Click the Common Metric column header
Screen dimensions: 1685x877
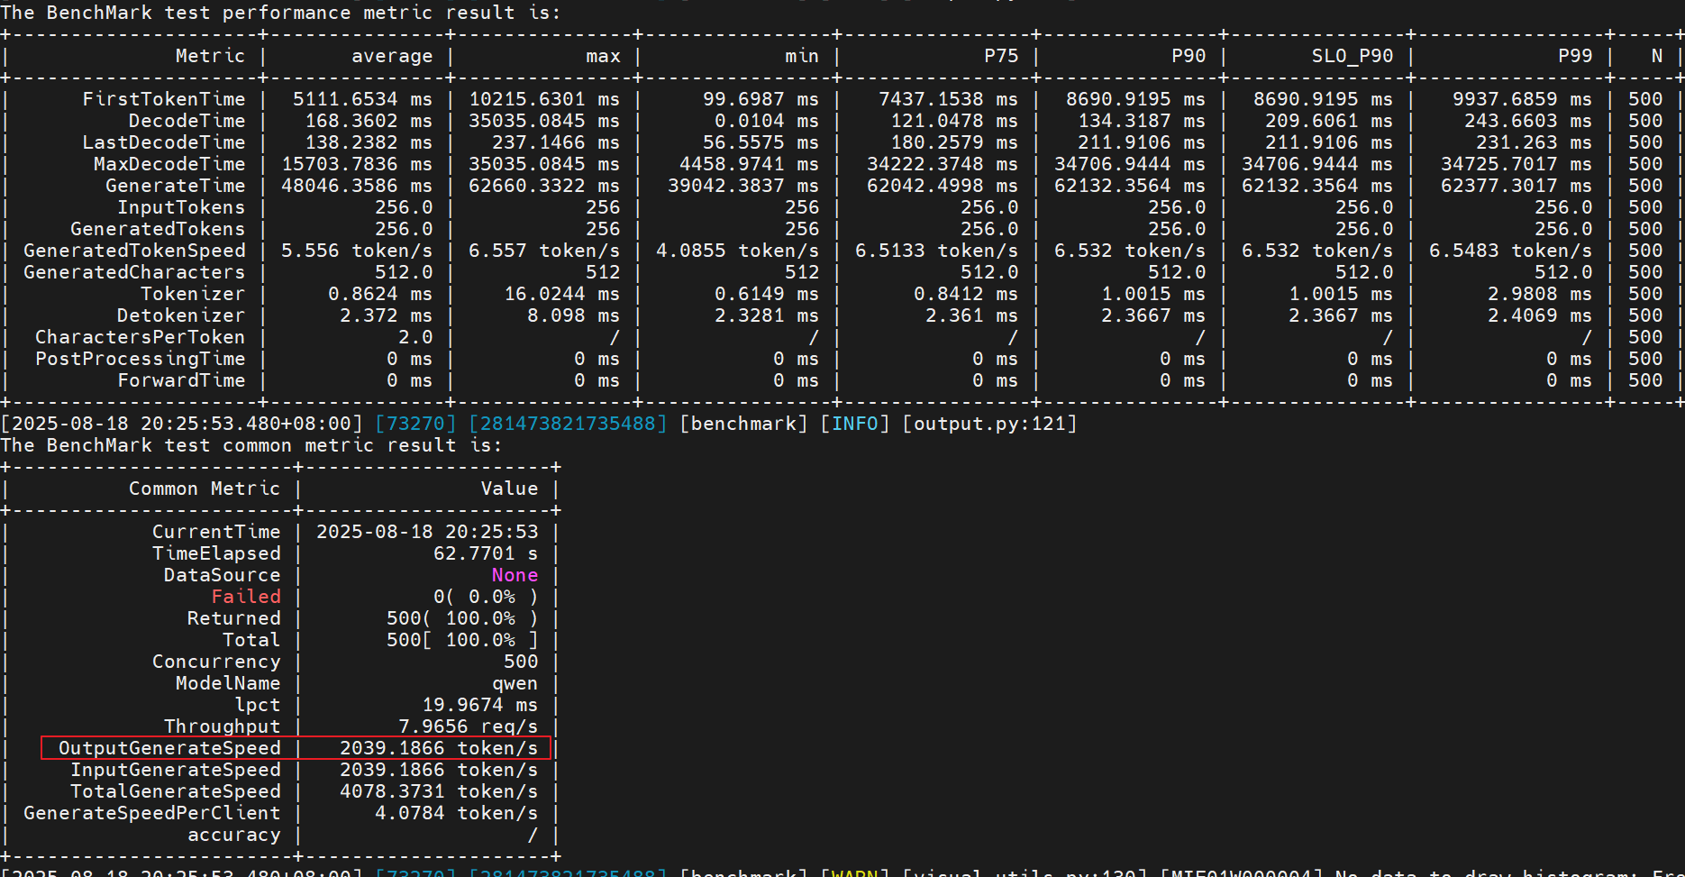[205, 489]
